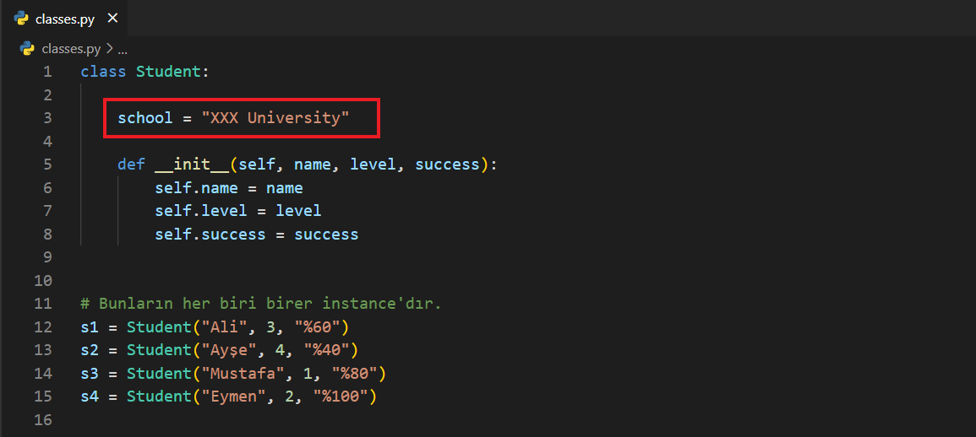Click line number 5 in the gutter
The width and height of the screenshot is (976, 437).
[47, 165]
